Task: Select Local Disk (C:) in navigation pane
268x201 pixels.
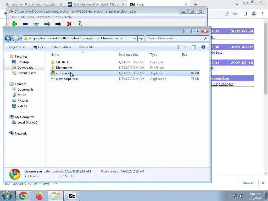Action: tap(27, 122)
